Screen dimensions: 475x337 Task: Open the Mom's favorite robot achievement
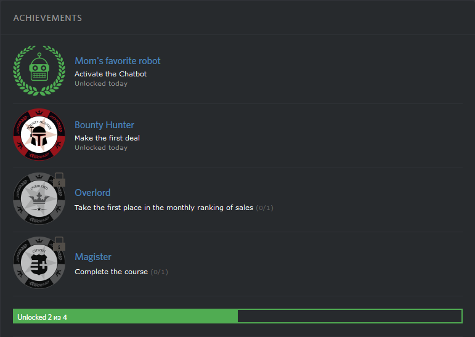[x=117, y=61]
